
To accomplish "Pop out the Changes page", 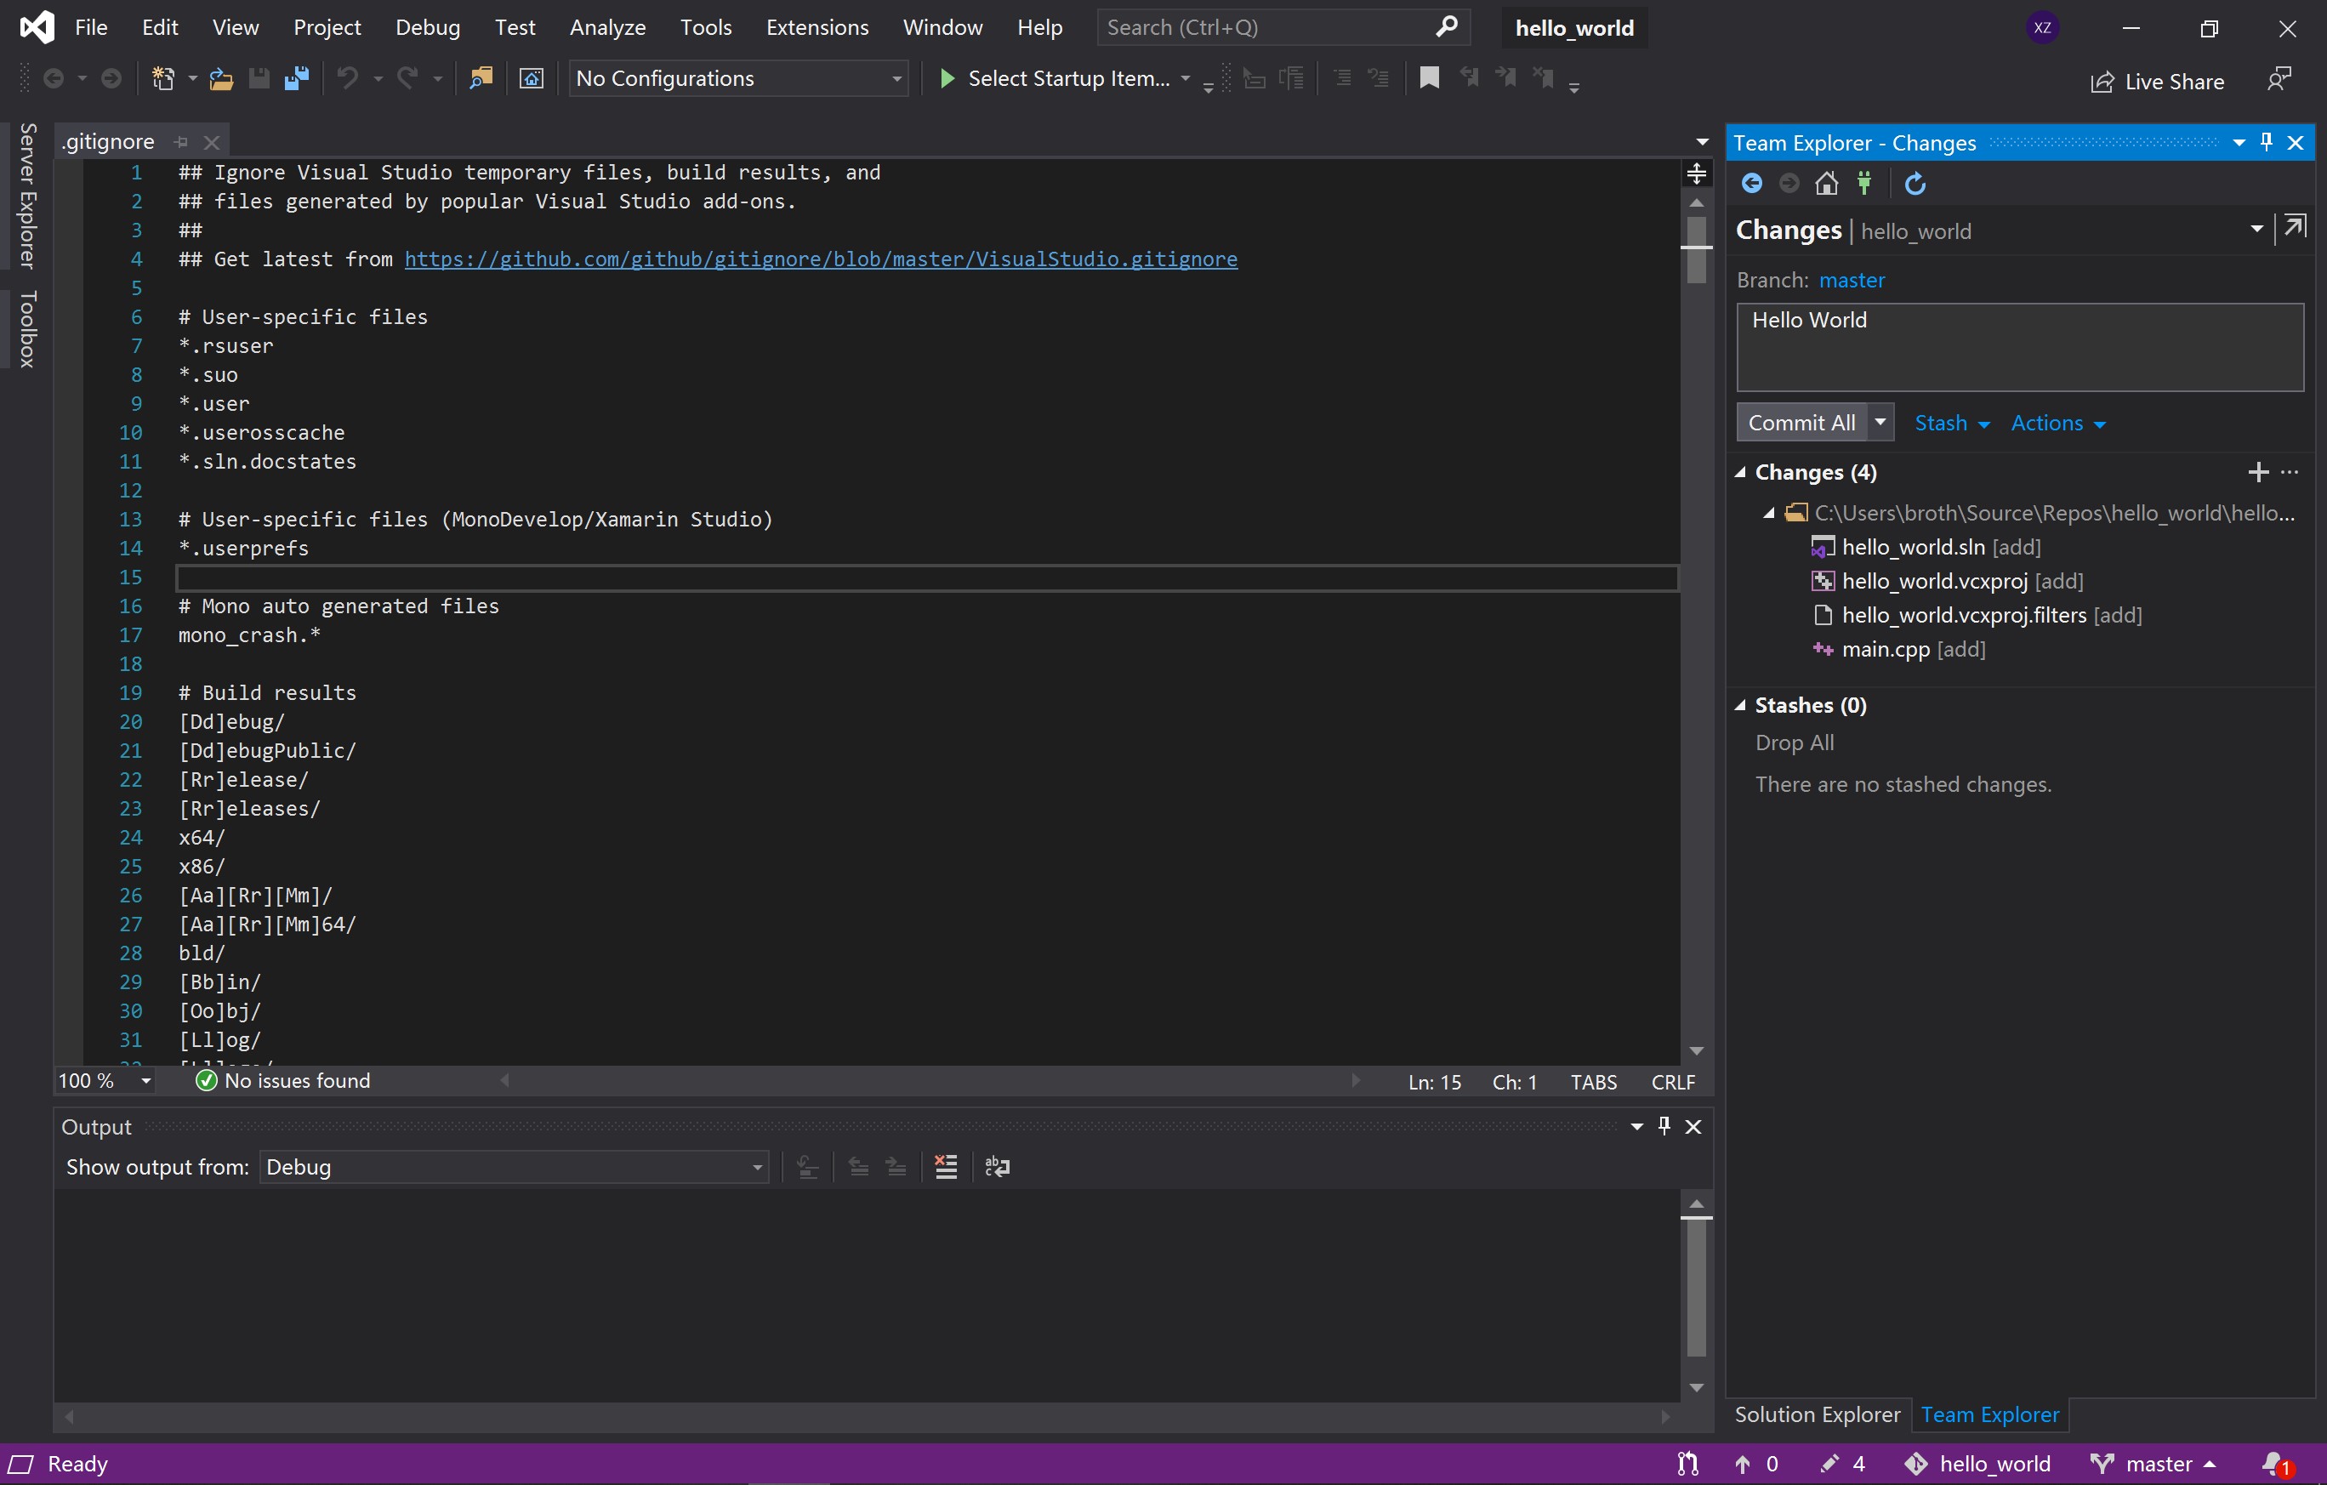I will [x=2296, y=228].
